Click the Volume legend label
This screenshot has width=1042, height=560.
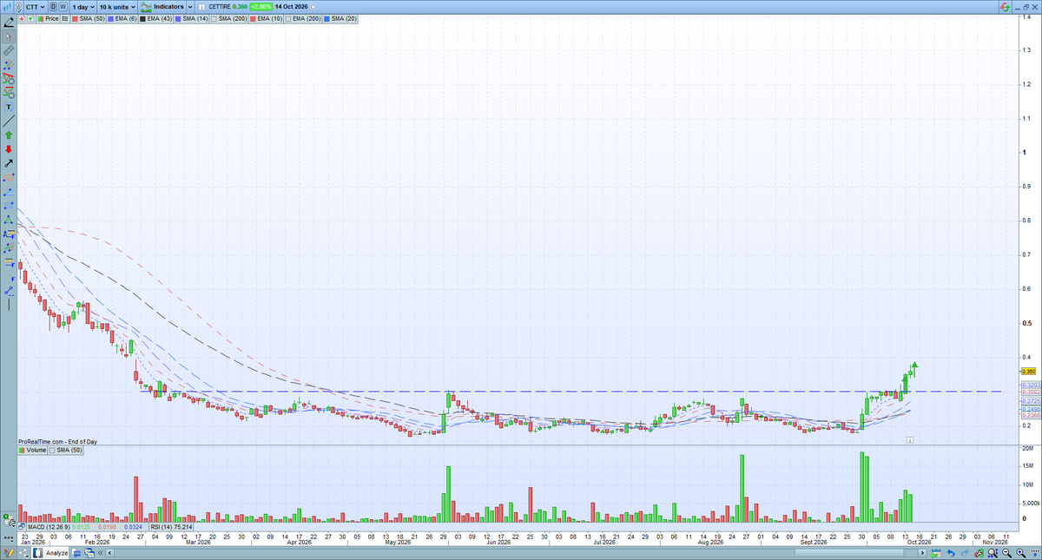(x=31, y=451)
